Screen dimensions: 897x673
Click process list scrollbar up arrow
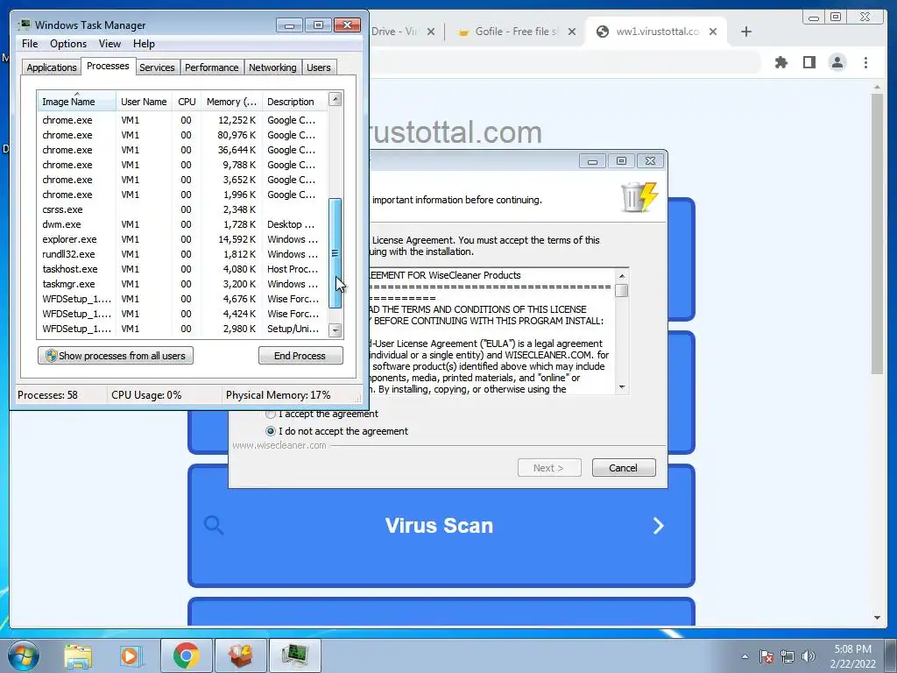335,99
